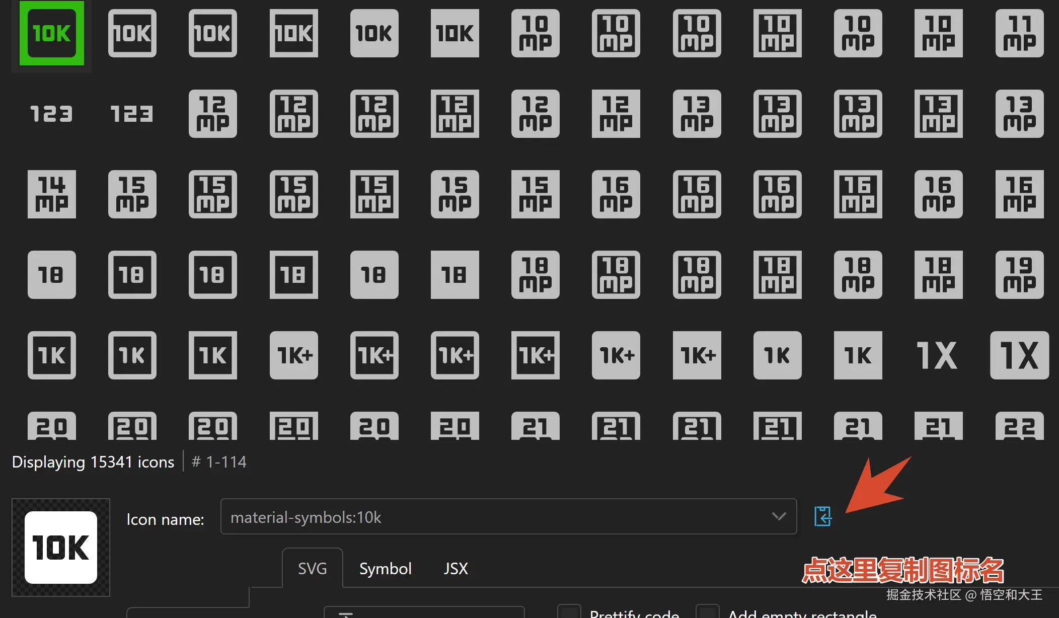Click the large 10K preview thumbnail

pyautogui.click(x=61, y=548)
